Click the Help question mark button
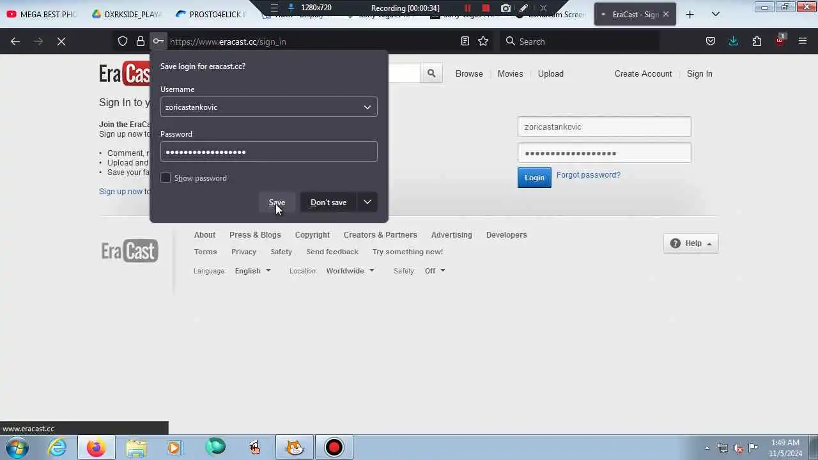This screenshot has height=460, width=818. (691, 243)
